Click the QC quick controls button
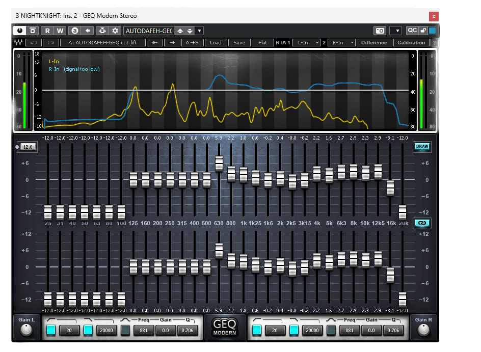The image size is (481, 352). [412, 31]
